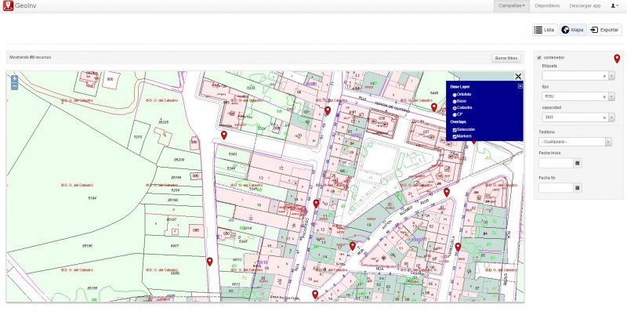Uncheck the contenedor checkbox
This screenshot has height=311, width=627.
pos(539,57)
